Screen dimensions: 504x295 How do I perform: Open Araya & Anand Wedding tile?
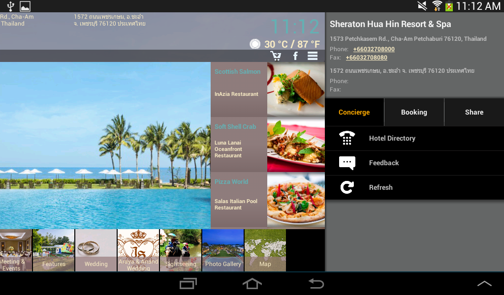138,250
